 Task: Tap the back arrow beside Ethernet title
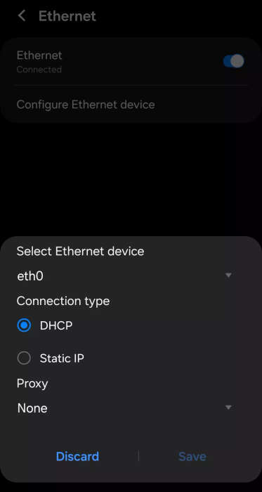click(x=22, y=15)
